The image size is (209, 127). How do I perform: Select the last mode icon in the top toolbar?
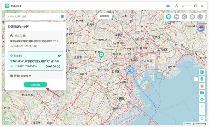(200, 17)
